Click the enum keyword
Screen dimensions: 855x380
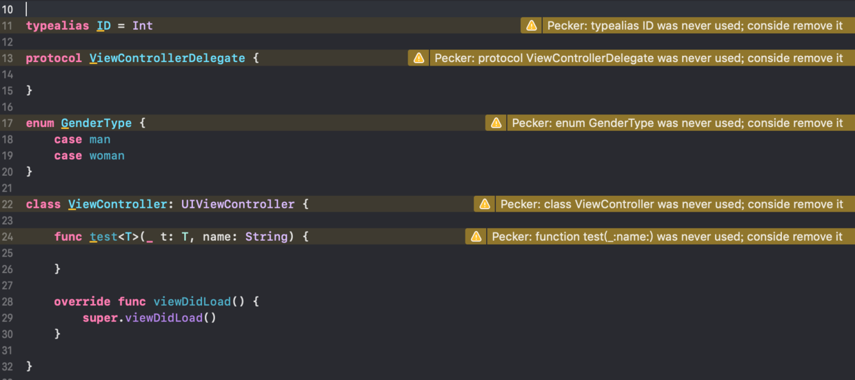(40, 123)
